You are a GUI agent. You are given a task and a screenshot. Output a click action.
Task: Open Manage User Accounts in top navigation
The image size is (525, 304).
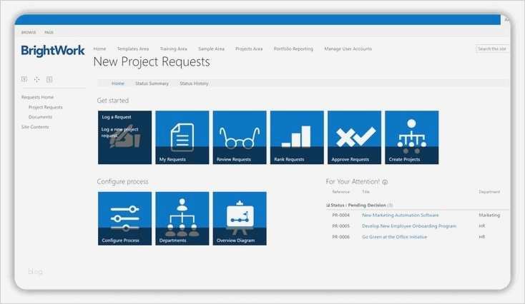pyautogui.click(x=348, y=49)
